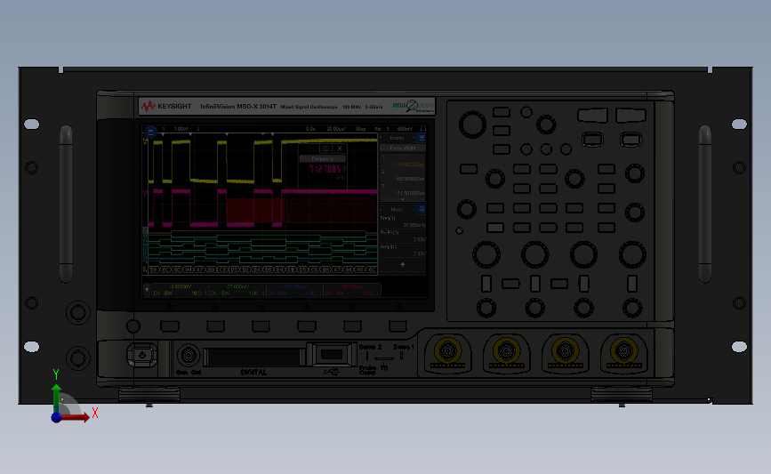Click the Stop status on scope display
The image size is (771, 474).
click(x=361, y=129)
